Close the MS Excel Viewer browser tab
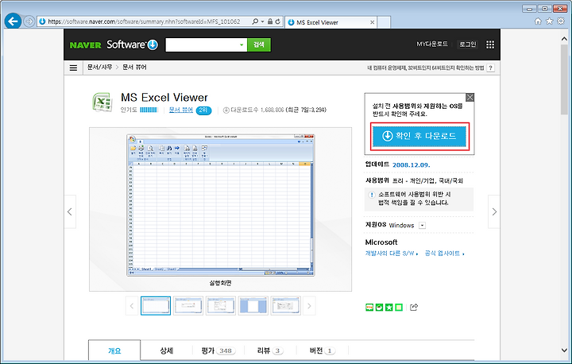This screenshot has width=572, height=364. (372, 22)
